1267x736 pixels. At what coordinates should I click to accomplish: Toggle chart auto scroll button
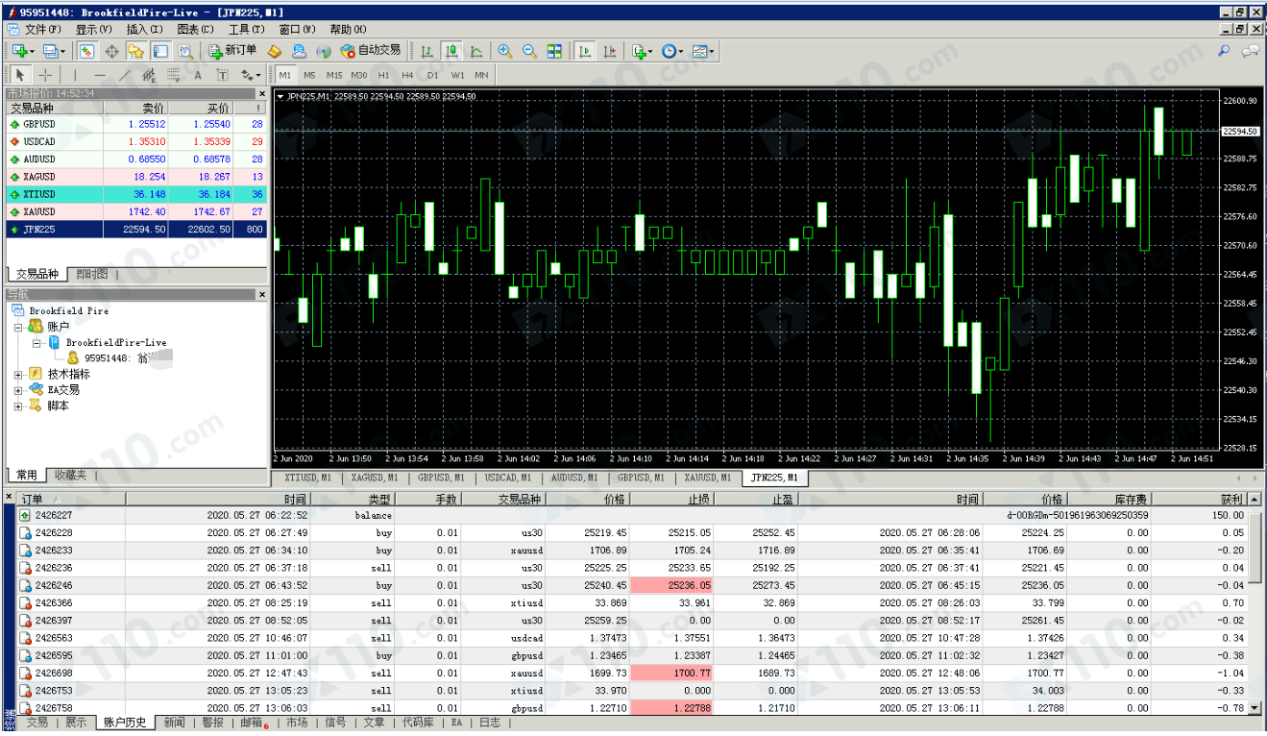[x=583, y=51]
